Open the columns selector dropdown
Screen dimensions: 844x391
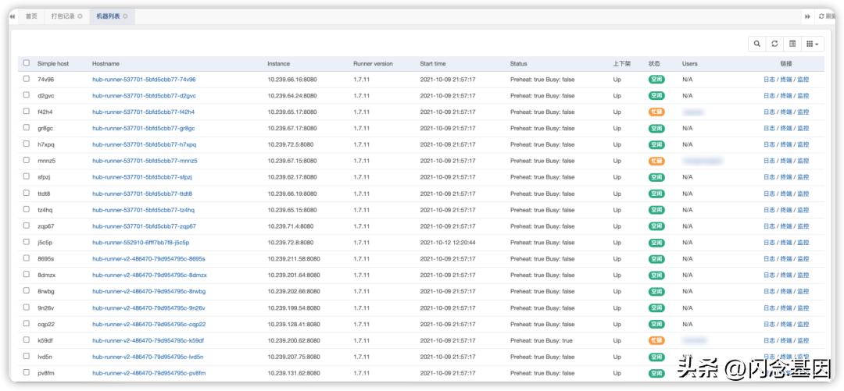pyautogui.click(x=813, y=44)
